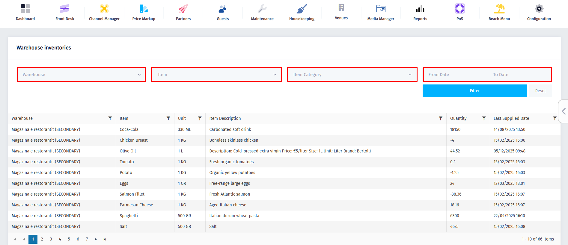Open the Housekeeping section

pyautogui.click(x=302, y=13)
